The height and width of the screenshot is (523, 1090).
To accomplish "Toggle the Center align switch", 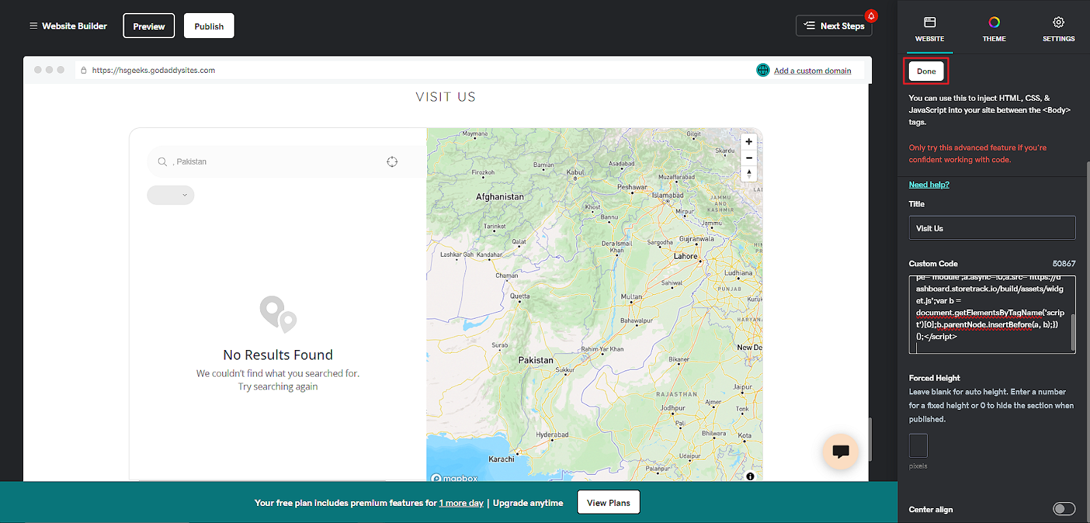I will pyautogui.click(x=1063, y=509).
